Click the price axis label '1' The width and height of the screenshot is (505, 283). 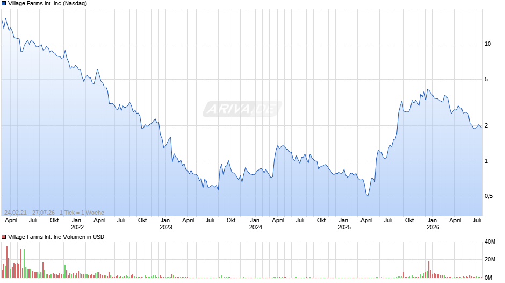(486, 161)
